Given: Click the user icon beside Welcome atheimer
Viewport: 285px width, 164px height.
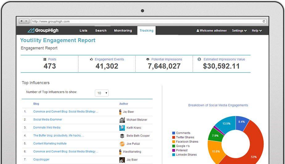Looking at the screenshot, I should point(198,30).
